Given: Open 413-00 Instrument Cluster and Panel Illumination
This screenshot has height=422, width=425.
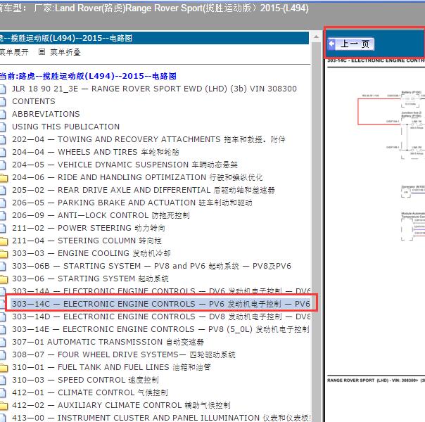Looking at the screenshot, I should (x=161, y=418).
